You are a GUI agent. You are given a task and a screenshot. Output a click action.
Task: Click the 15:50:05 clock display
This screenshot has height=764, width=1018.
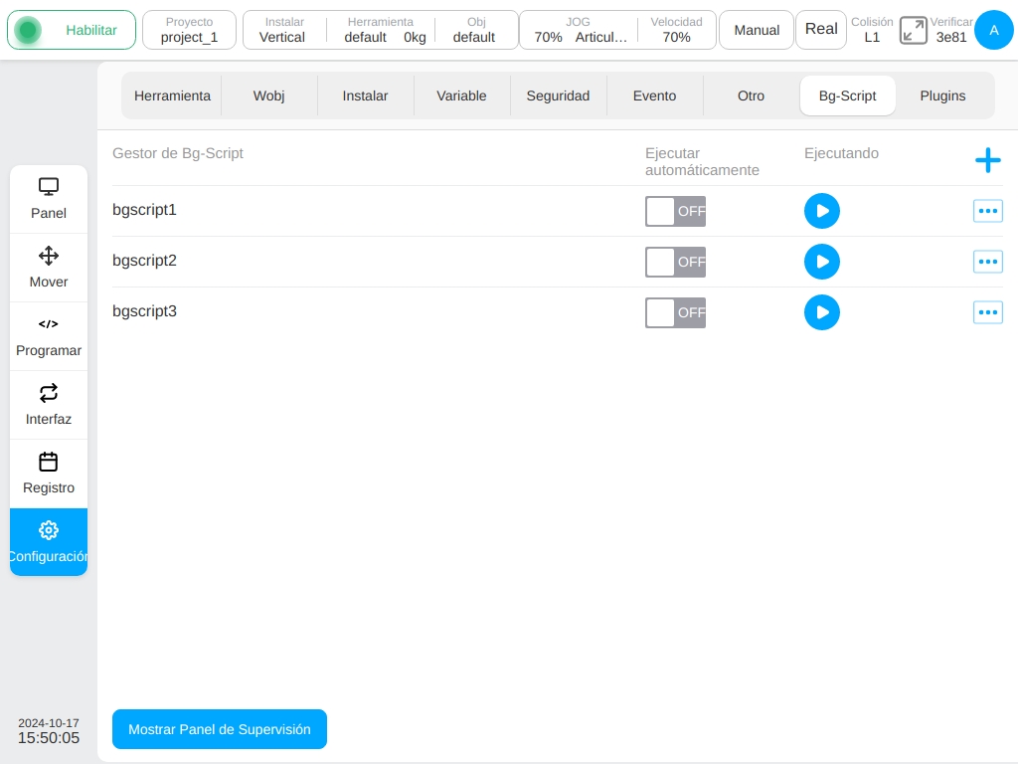[x=49, y=738]
